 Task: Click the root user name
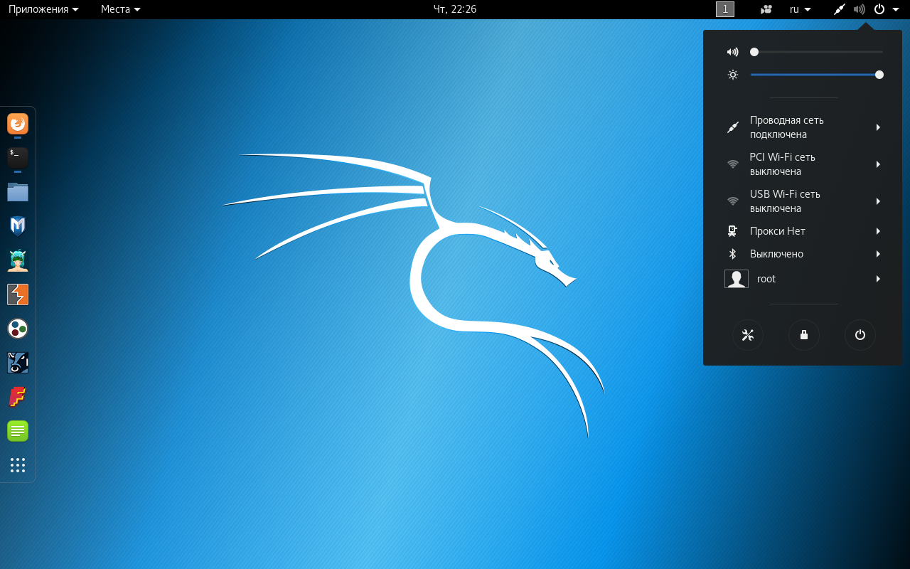point(766,279)
